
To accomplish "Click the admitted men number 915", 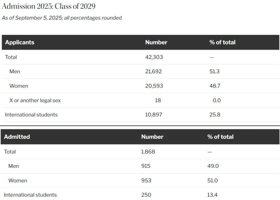I will (146, 166).
